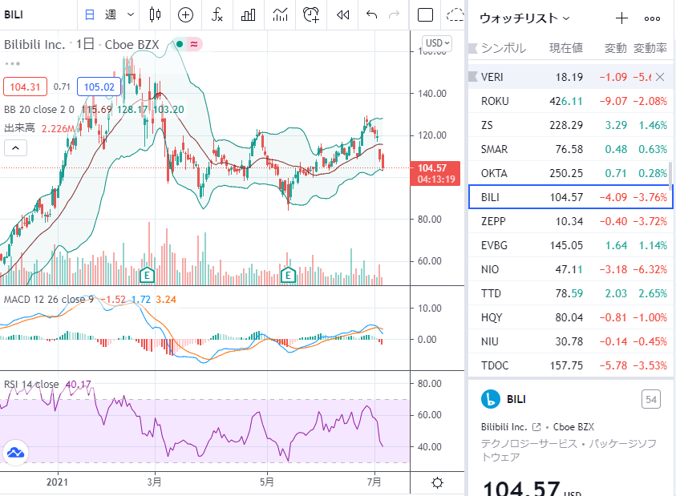
Task: Select the layout rectangle icon
Action: (x=426, y=15)
